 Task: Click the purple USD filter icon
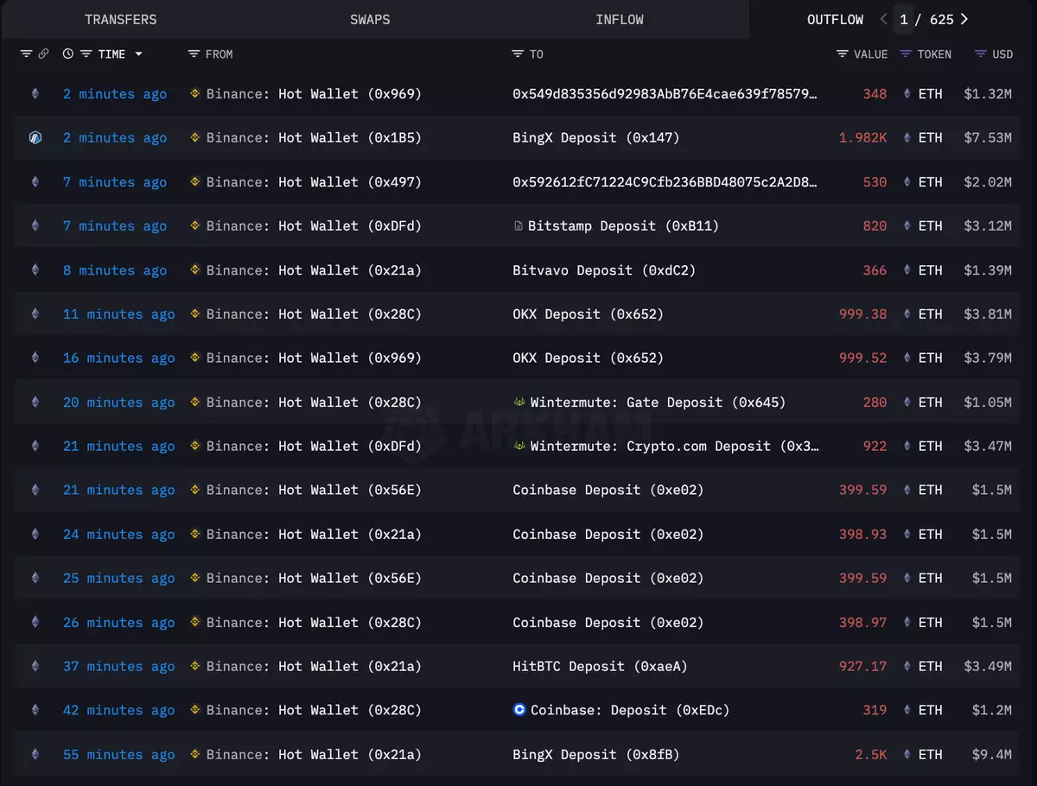[x=980, y=54]
